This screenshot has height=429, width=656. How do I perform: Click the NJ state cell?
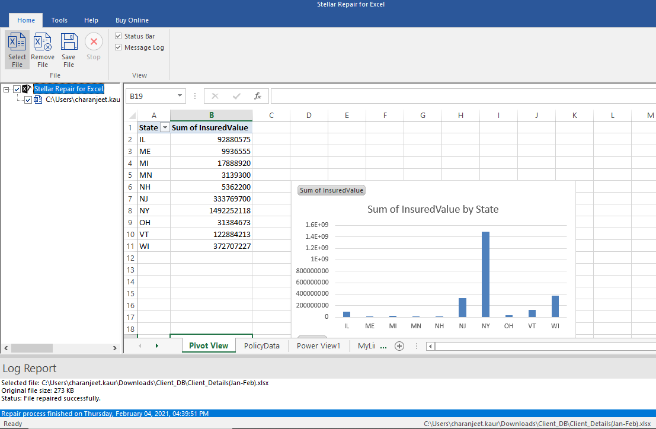(154, 199)
